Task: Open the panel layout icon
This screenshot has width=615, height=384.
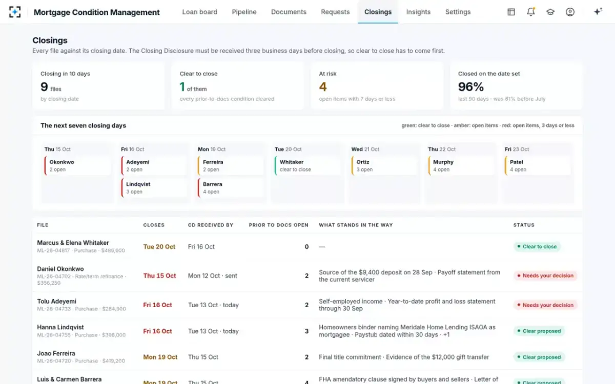Action: point(511,12)
